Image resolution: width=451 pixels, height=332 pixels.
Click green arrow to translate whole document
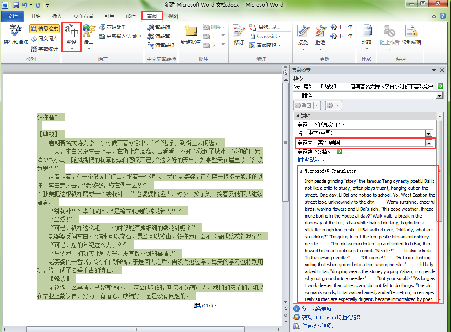(x=339, y=151)
